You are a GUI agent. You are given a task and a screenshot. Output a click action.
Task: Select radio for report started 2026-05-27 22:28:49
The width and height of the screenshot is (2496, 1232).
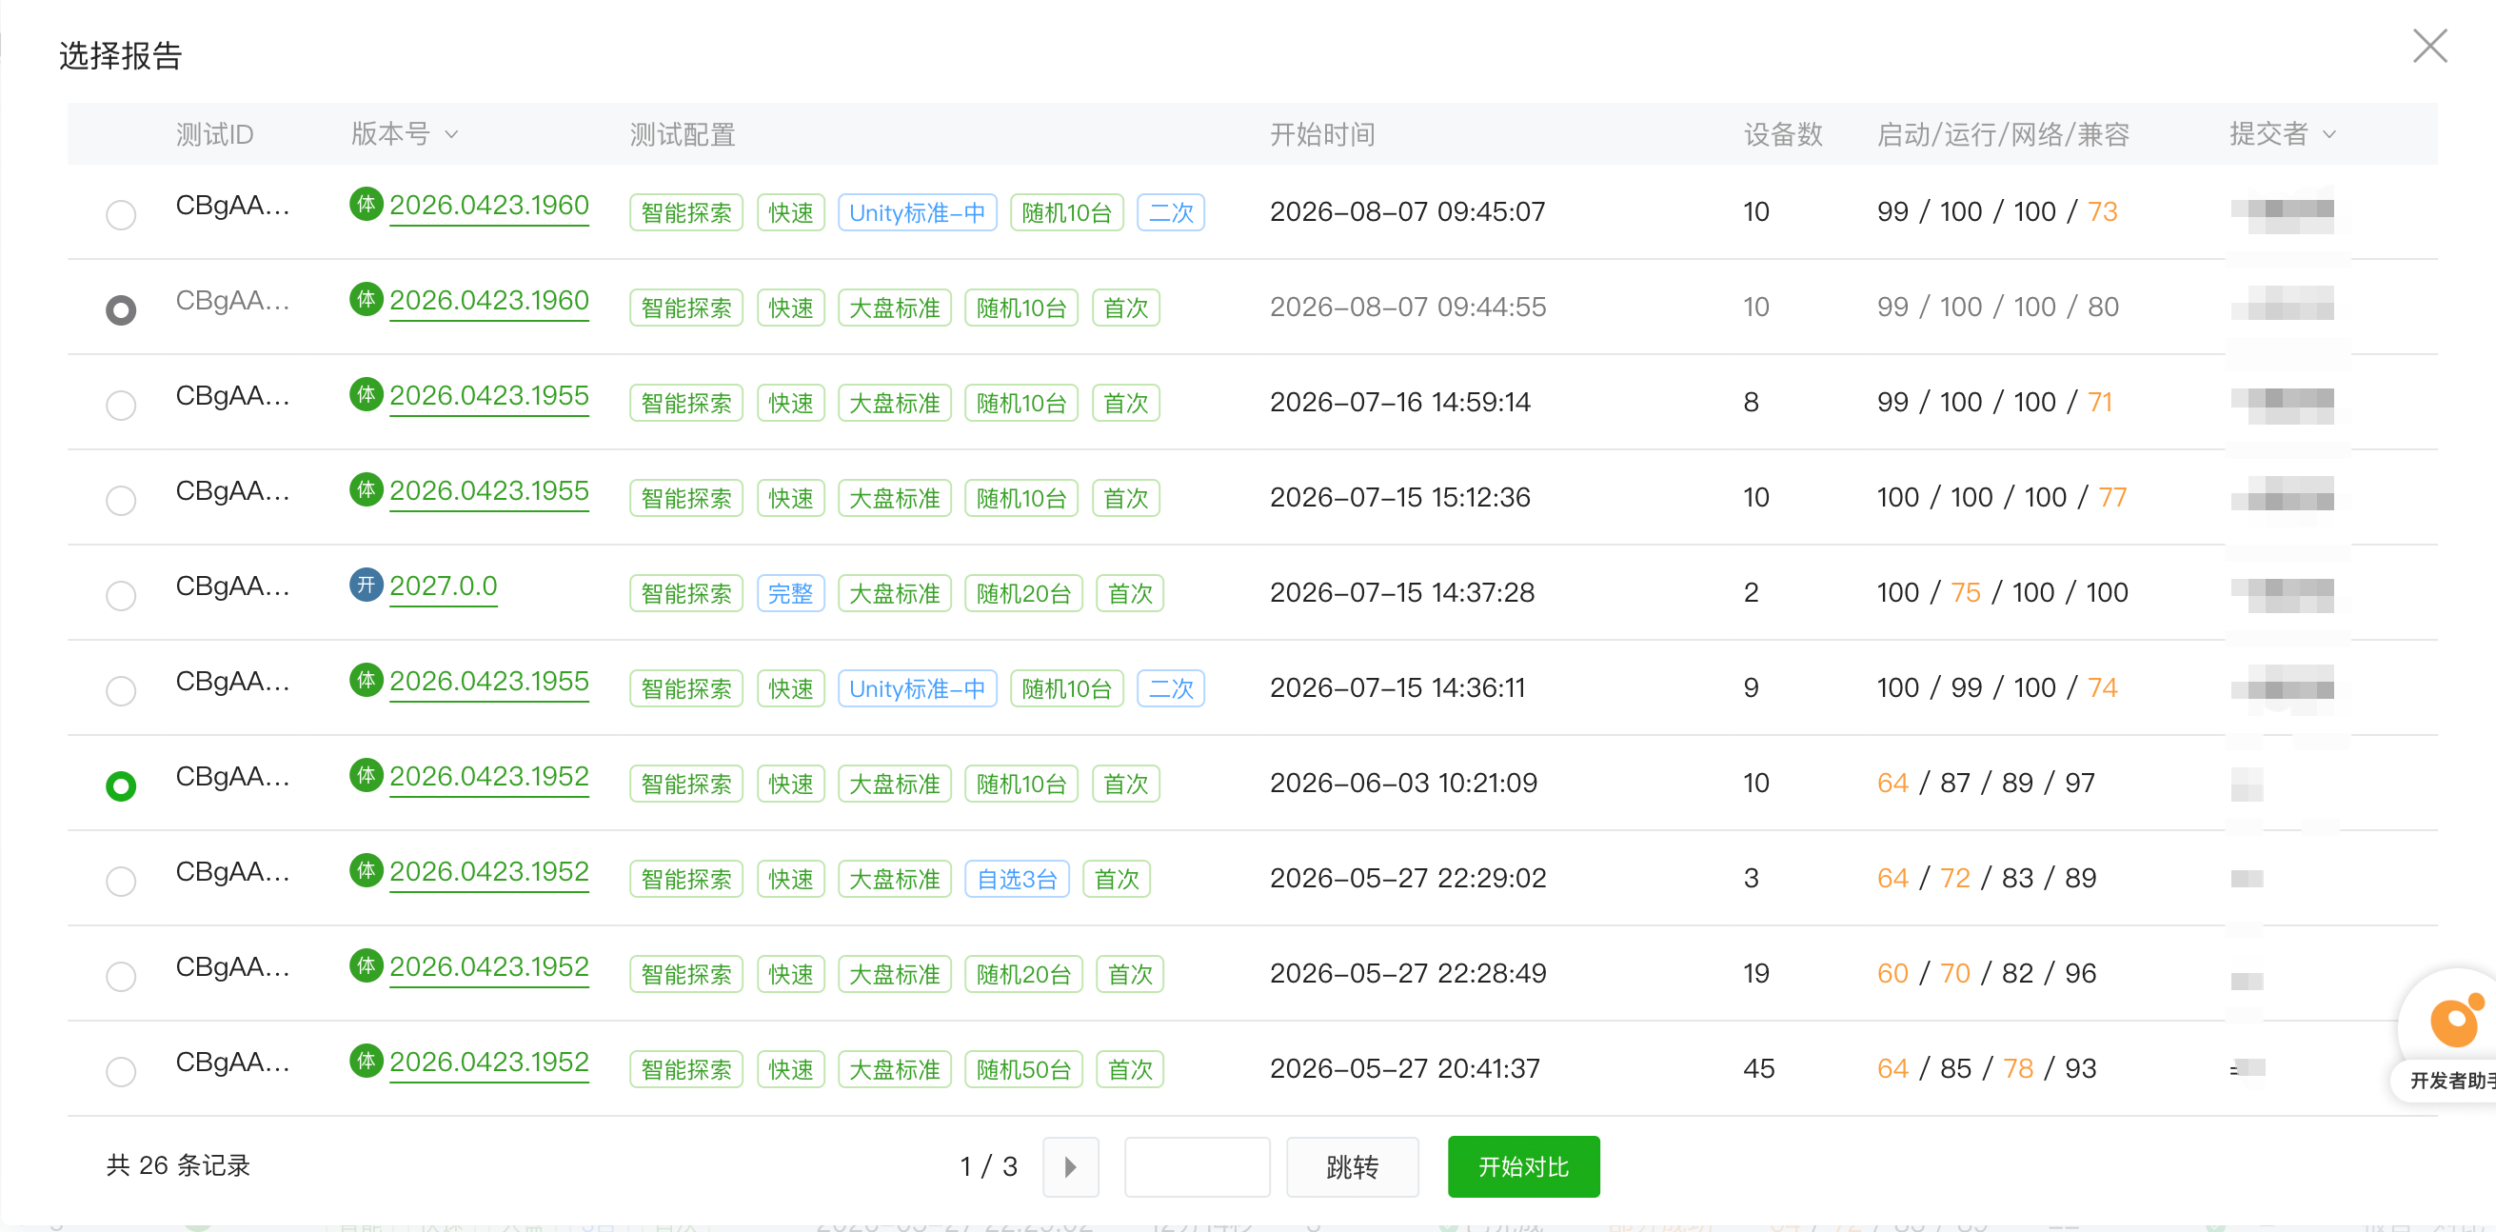121,975
